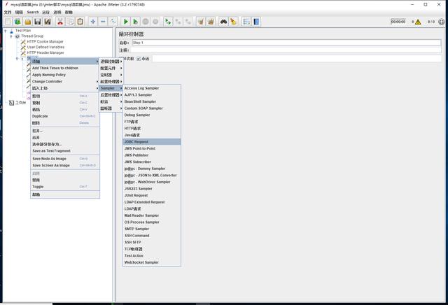Click Duplicate in the context menu
Viewport: 448px width, 305px height.
(40, 116)
